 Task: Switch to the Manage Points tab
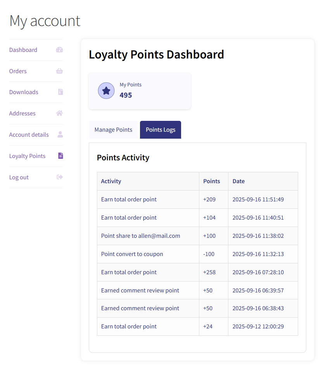pos(113,130)
